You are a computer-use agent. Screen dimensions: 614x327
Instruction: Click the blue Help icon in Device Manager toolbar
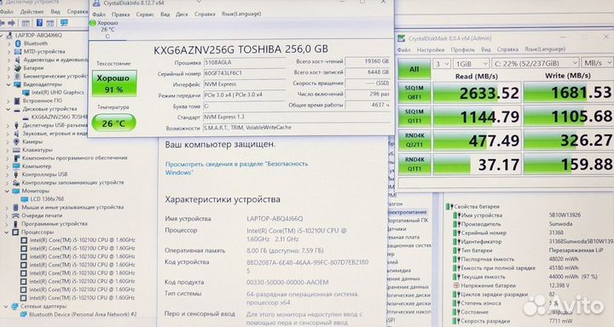[39, 23]
